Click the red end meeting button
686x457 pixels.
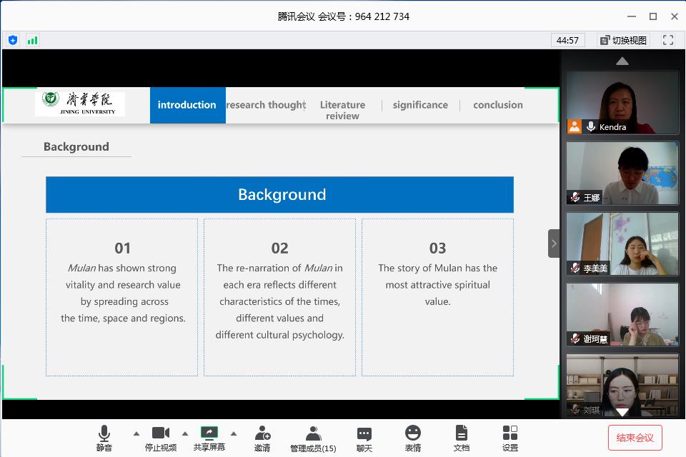click(635, 438)
